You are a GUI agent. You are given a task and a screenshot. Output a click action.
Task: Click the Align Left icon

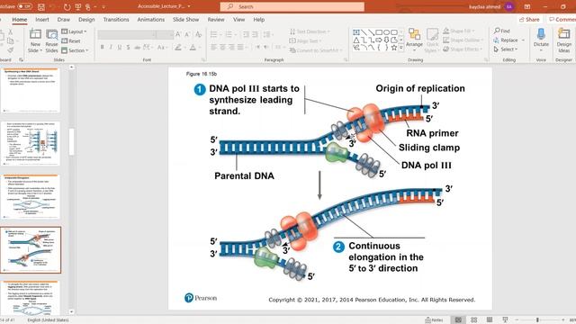tap(214, 48)
